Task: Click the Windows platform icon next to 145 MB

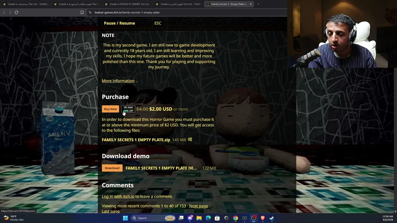Action: tap(190, 140)
